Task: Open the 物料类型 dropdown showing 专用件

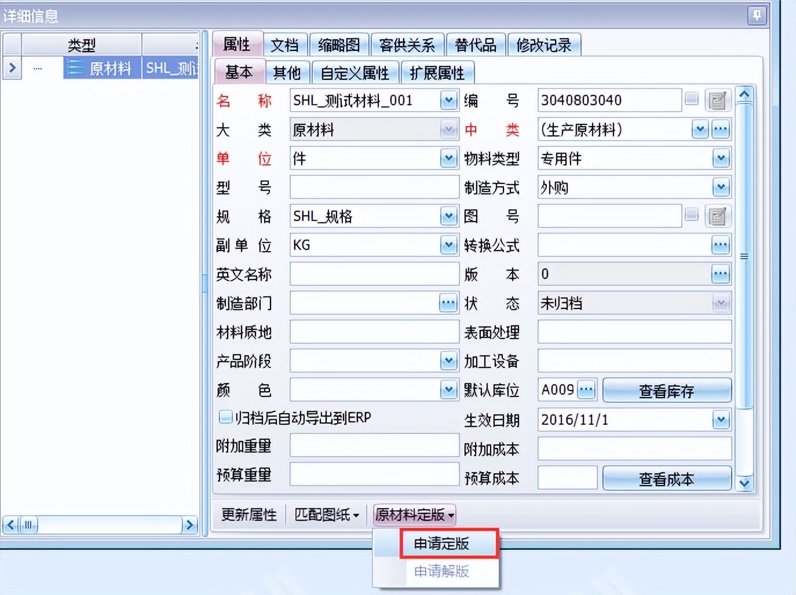Action: pos(720,158)
